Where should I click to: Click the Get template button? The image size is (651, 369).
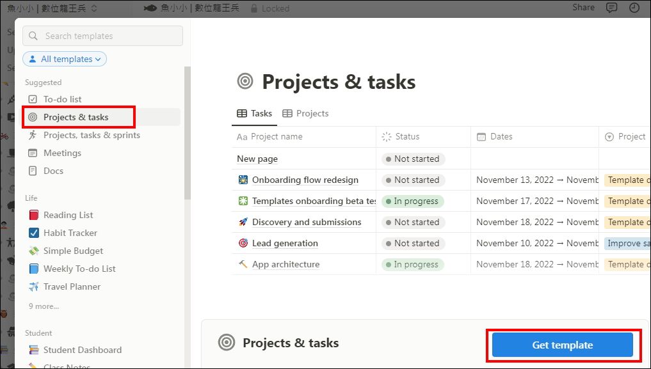coord(563,345)
